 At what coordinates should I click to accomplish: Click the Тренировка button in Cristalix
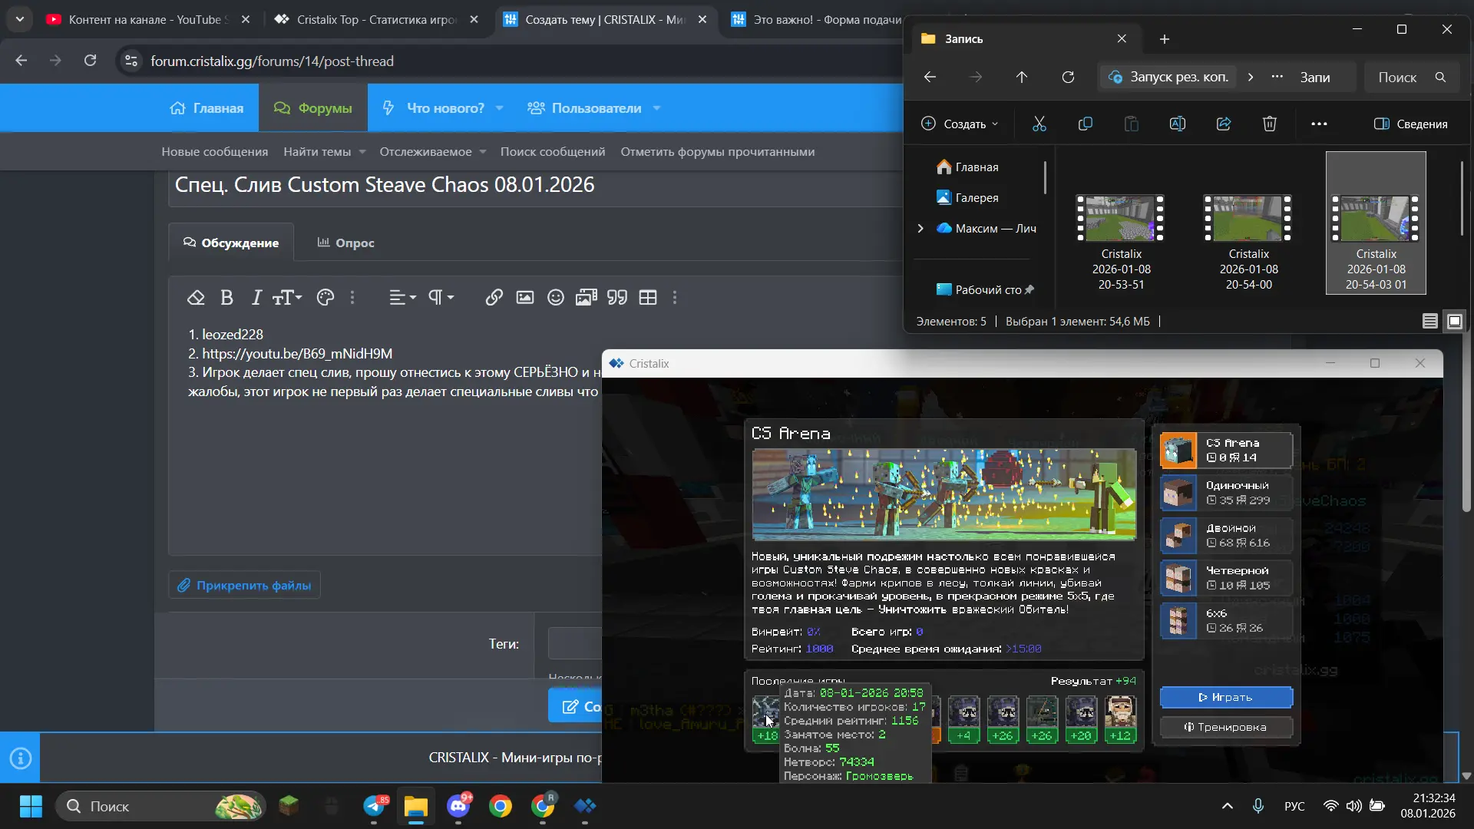pos(1226,727)
